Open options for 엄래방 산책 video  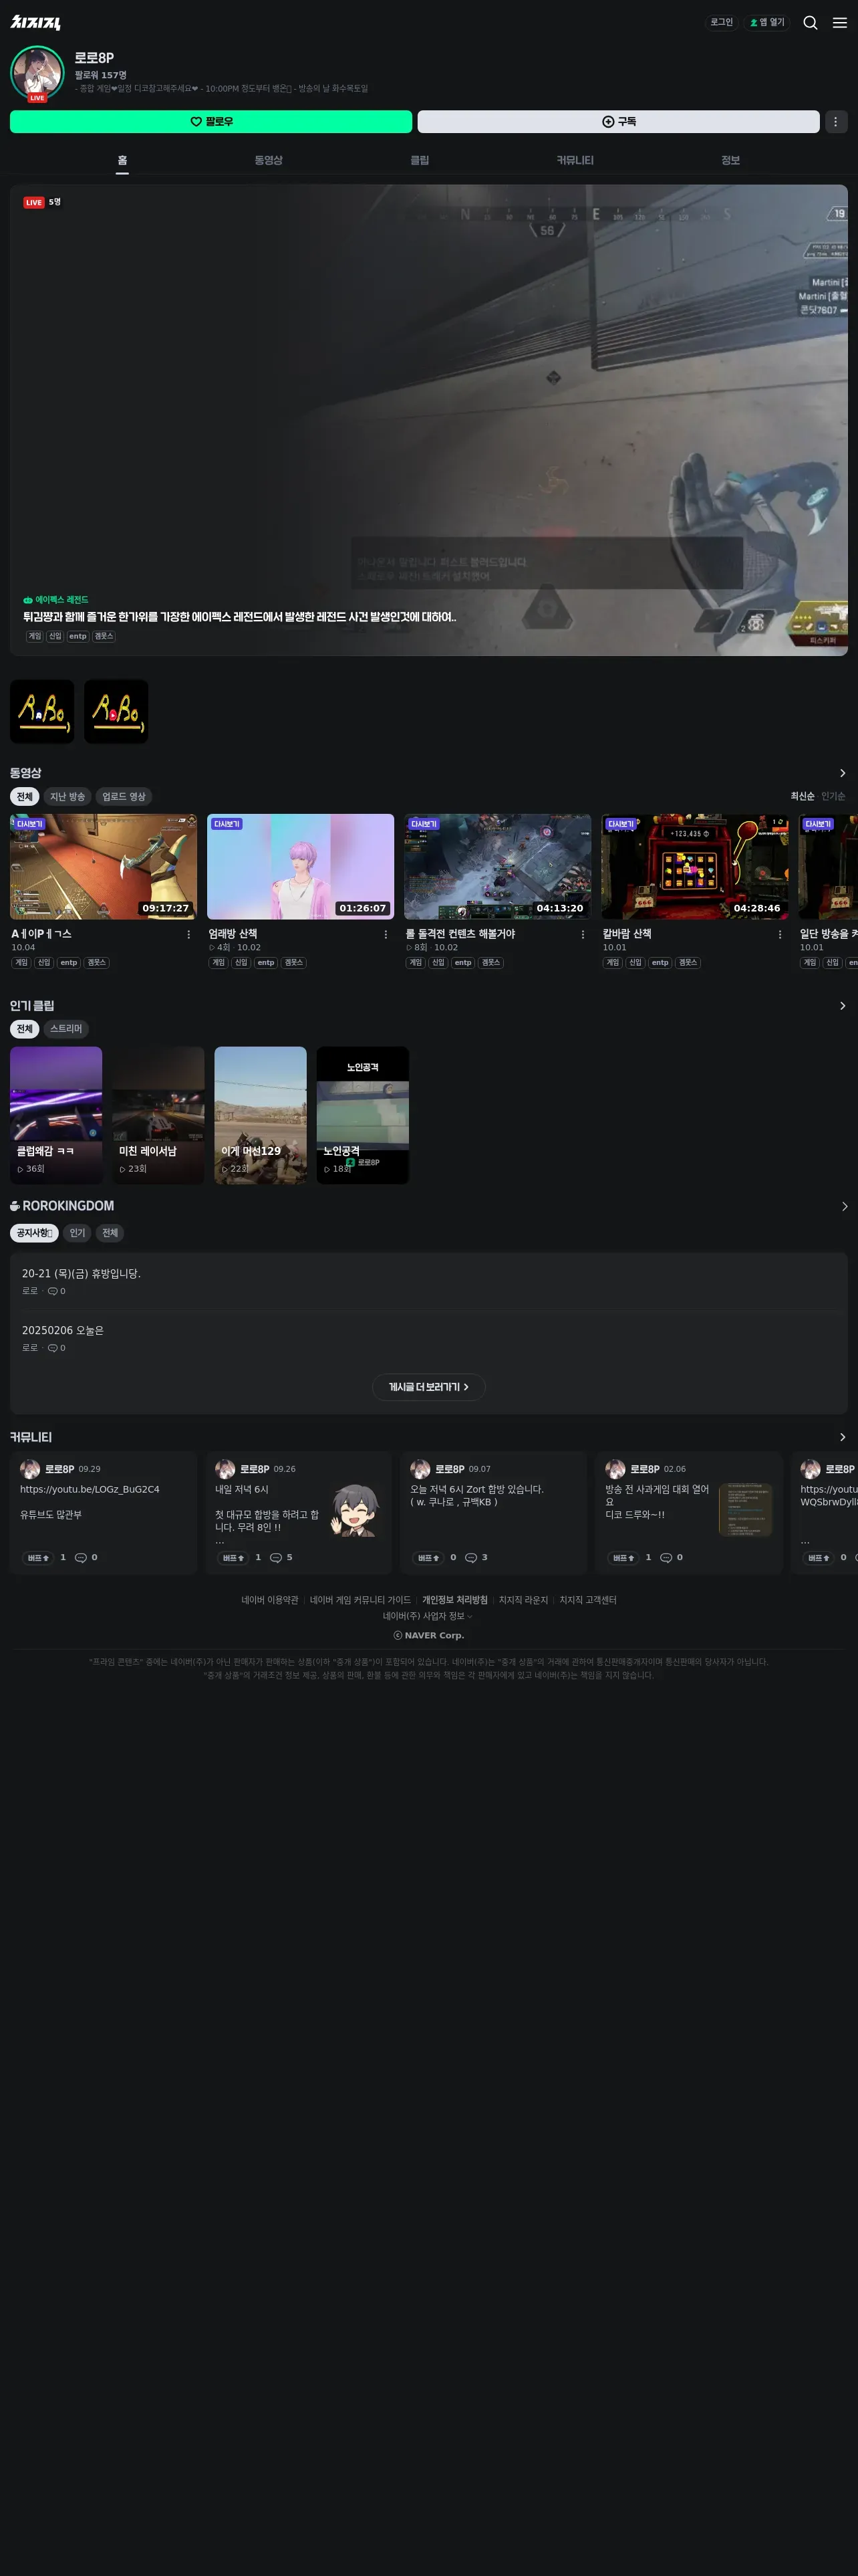coord(386,934)
